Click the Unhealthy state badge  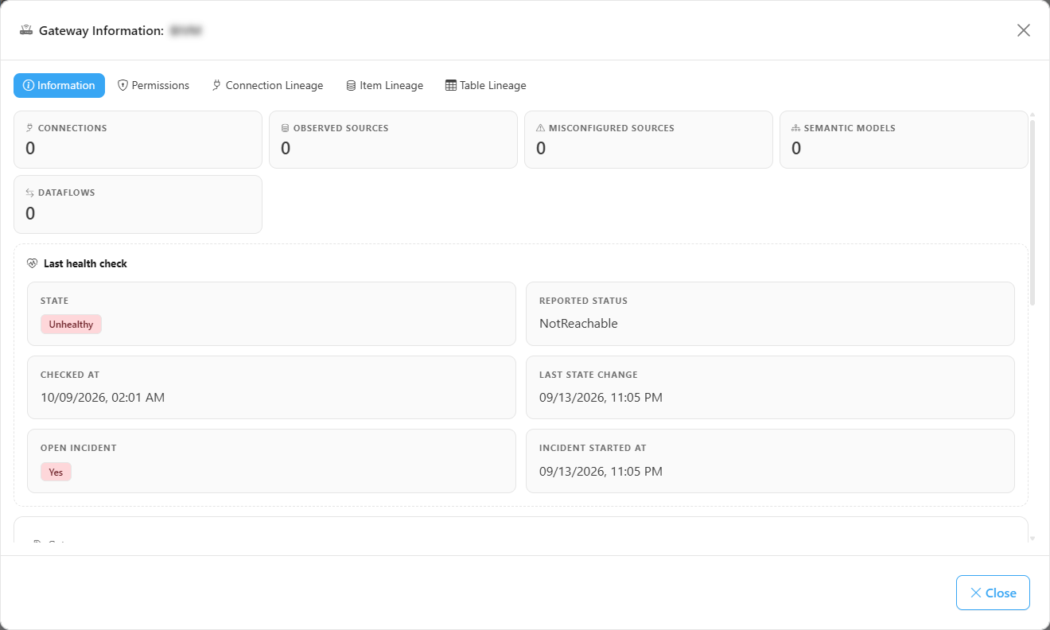(x=71, y=325)
